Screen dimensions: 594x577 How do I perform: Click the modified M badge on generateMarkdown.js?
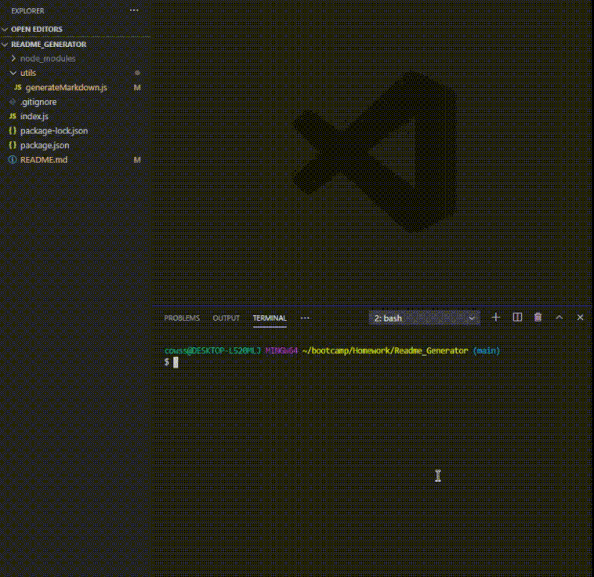[x=137, y=88]
